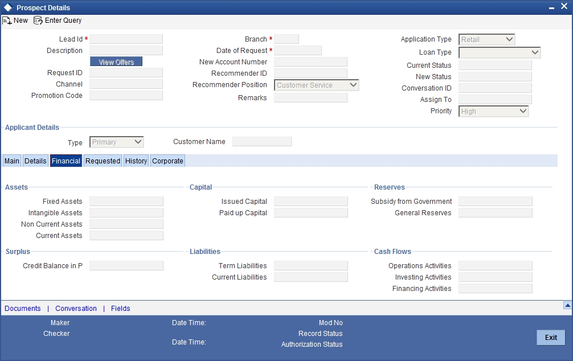Click the Investing Activities field
This screenshot has width=573, height=361.
pos(496,277)
